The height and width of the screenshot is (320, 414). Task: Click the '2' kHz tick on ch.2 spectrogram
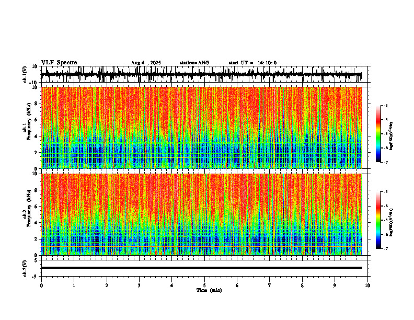click(x=37, y=239)
